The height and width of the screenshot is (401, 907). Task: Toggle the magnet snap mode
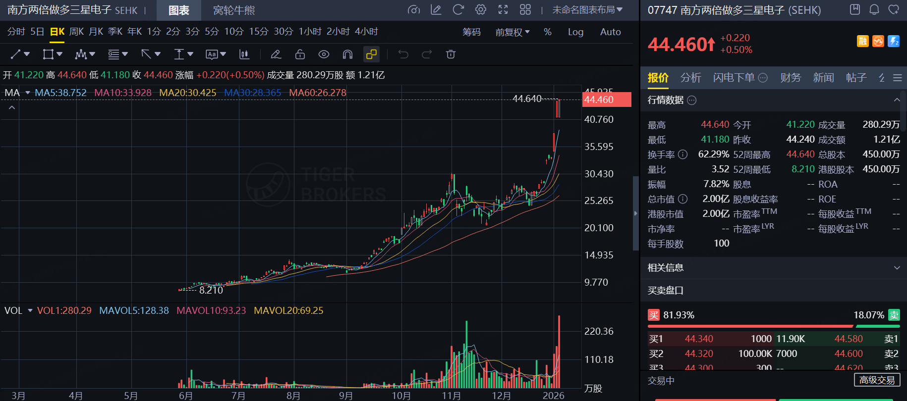click(347, 54)
